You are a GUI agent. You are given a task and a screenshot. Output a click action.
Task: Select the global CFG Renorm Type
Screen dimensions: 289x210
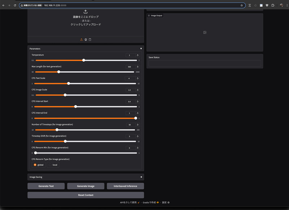pyautogui.click(x=39, y=165)
